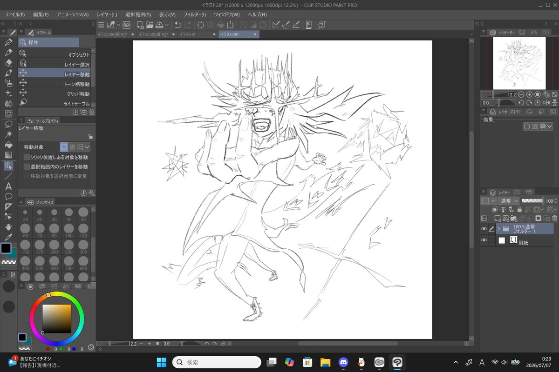Check '選択範囲内のレイヤーを移動' checkbox

point(27,166)
